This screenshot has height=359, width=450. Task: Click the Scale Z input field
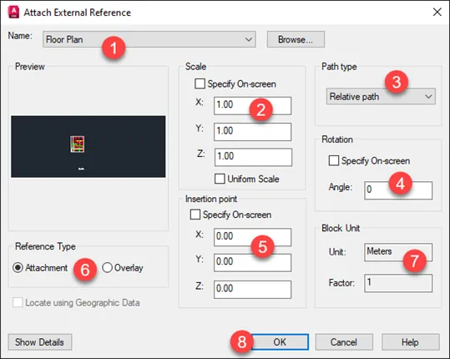click(x=253, y=157)
